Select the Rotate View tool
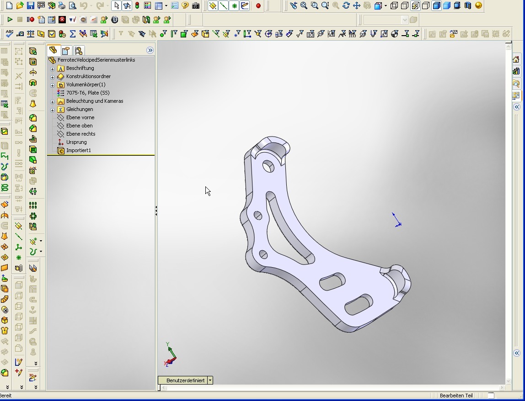This screenshot has width=525, height=401. click(x=346, y=6)
